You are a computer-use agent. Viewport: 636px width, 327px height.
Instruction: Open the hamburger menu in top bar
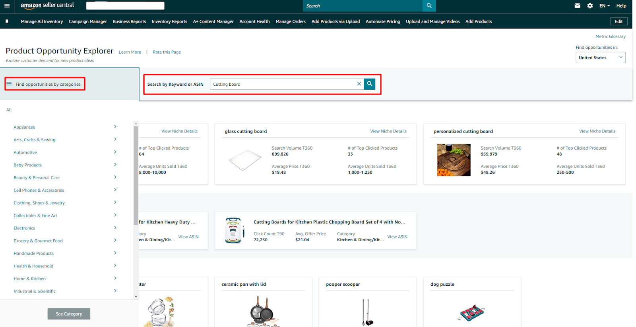tap(7, 6)
